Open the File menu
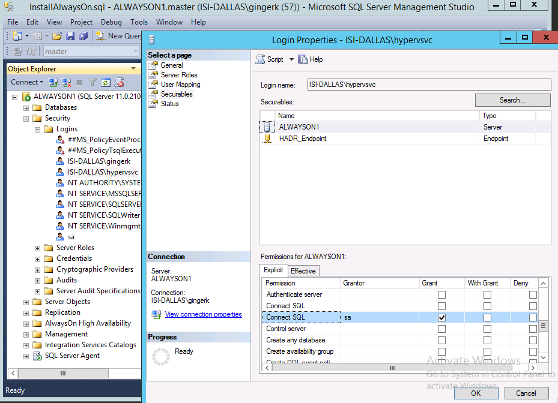Image resolution: width=558 pixels, height=403 pixels. [x=13, y=22]
